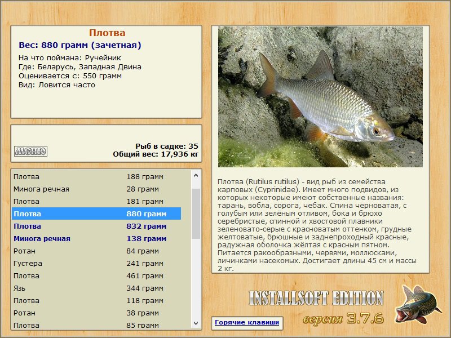This screenshot has height=338, width=451.
Task: Select the Плотва 118 грамм row
Action: (x=96, y=300)
